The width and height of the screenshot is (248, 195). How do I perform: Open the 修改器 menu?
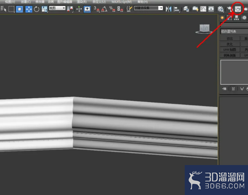40,2
